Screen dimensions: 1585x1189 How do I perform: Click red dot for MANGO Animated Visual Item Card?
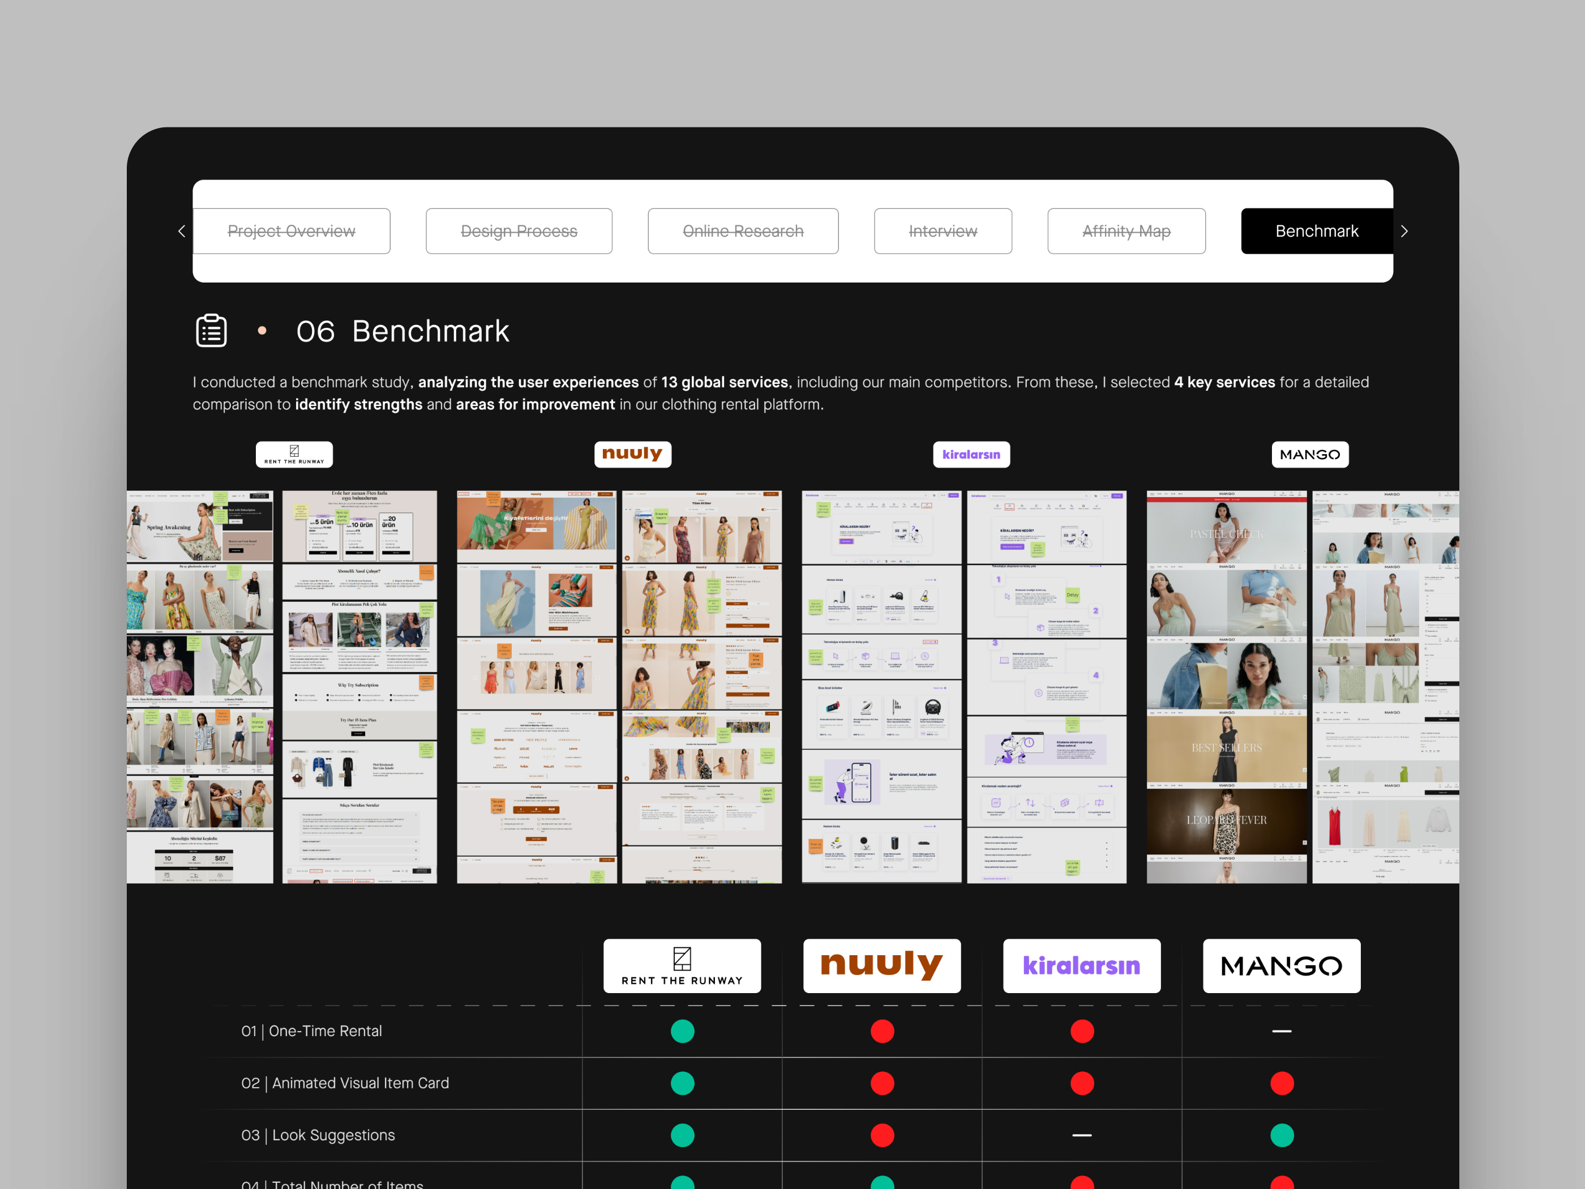[x=1282, y=1083]
